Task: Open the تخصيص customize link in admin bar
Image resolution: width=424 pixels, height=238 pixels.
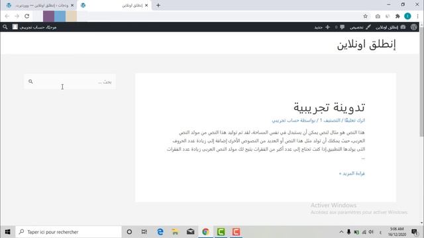Action: [360, 27]
